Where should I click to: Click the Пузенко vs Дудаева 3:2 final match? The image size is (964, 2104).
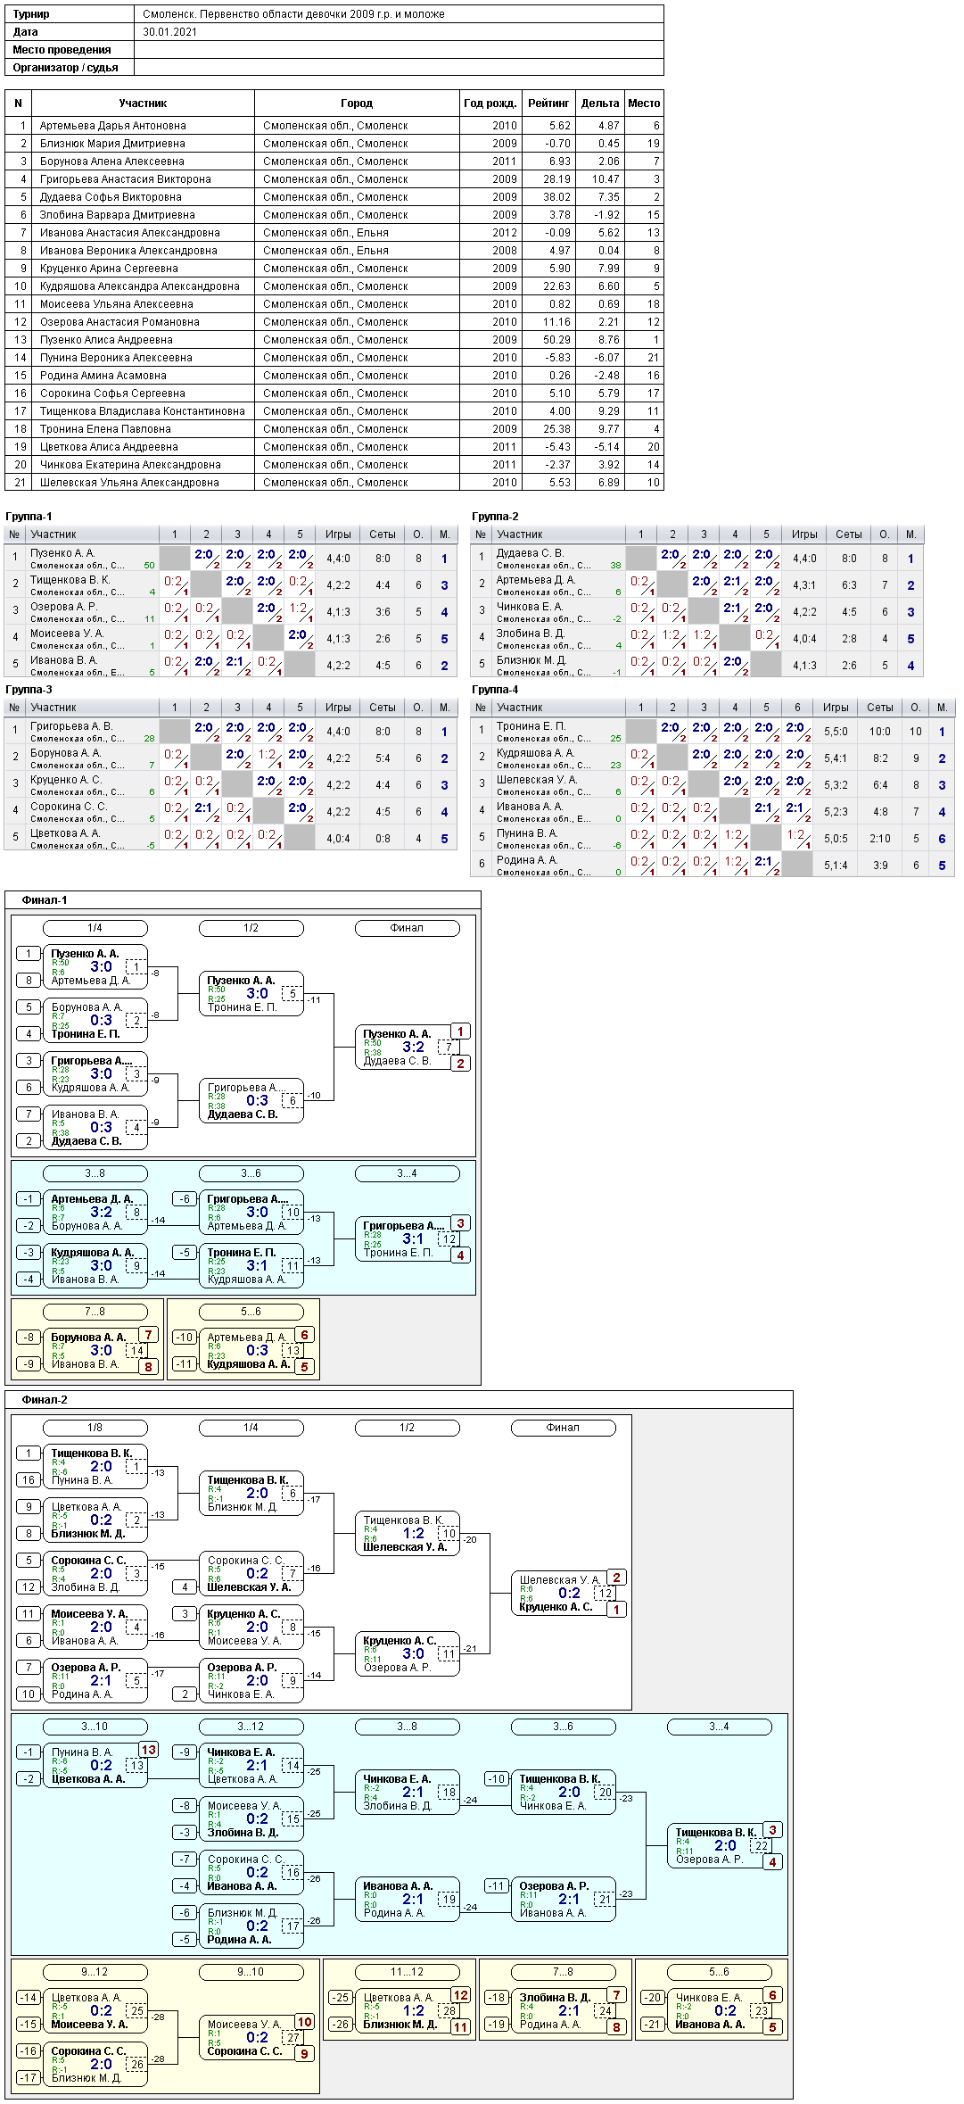click(x=408, y=1048)
